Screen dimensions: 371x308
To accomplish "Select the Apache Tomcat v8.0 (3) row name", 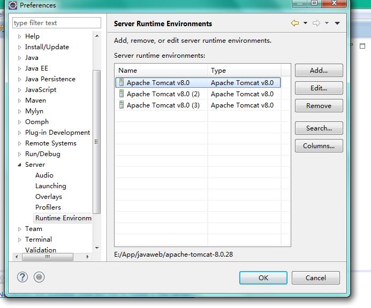I will (163, 105).
